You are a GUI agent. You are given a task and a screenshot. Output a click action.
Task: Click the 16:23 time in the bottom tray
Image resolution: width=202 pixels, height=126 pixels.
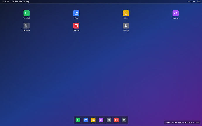[x=197, y=122]
